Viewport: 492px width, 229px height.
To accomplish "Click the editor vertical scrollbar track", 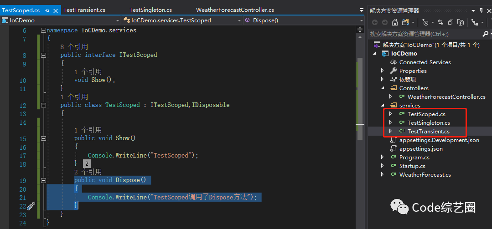I will coord(360,132).
